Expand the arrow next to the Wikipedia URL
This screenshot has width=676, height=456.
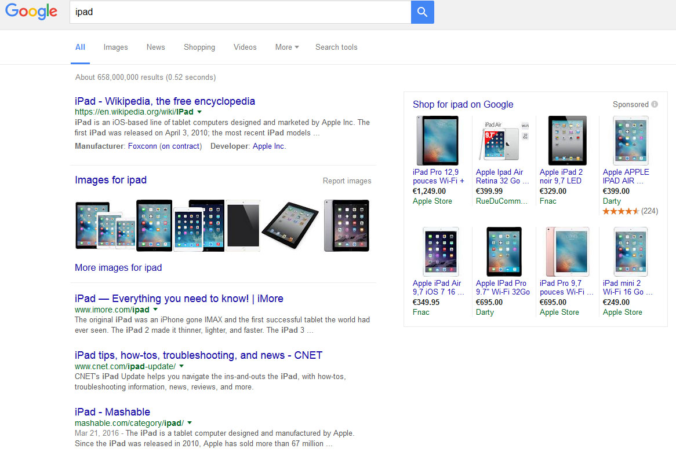pyautogui.click(x=199, y=112)
